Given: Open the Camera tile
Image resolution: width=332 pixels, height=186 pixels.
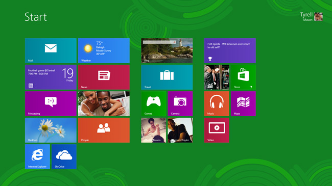Looking at the screenshot, I should click(x=180, y=103).
